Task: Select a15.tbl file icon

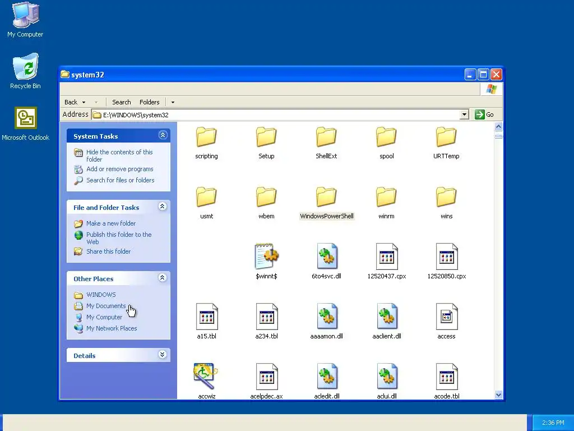Action: [x=207, y=317]
